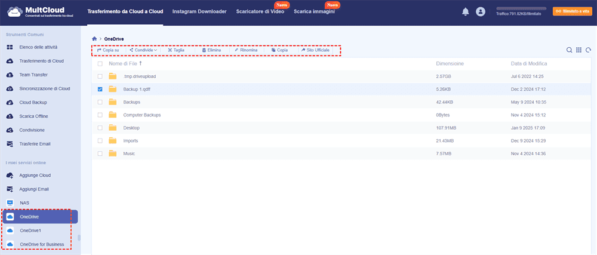Click the Copia su toolbar button
The image size is (597, 255).
point(109,50)
